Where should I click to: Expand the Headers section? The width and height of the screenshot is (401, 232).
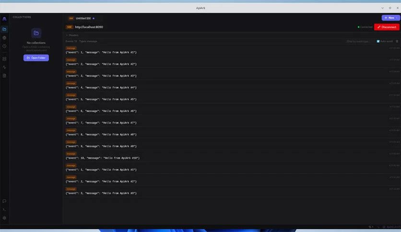[x=72, y=35]
